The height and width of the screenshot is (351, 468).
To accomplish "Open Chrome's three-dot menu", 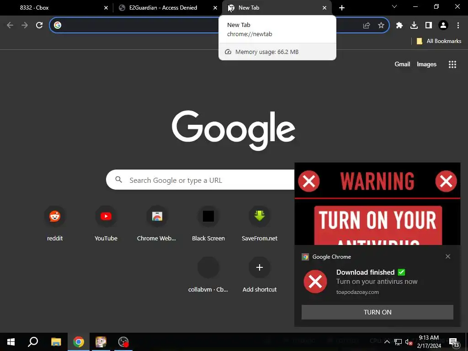I will (x=458, y=26).
